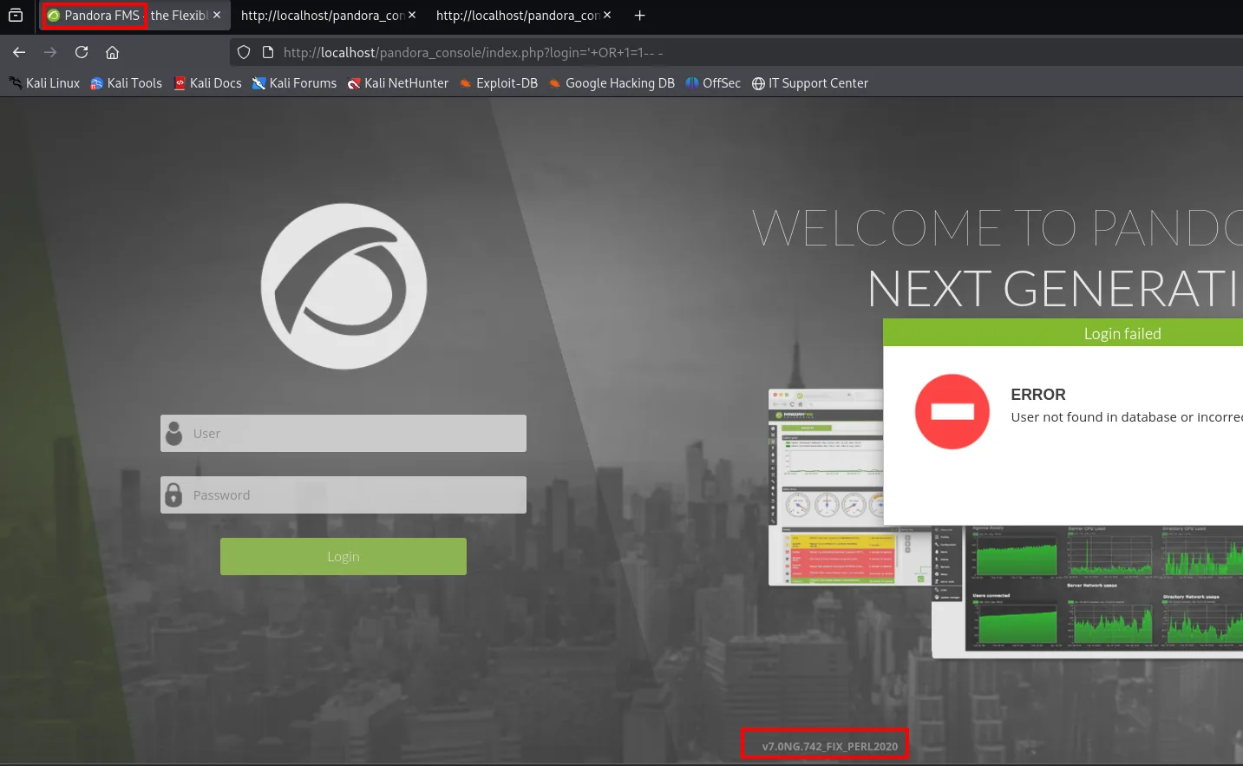
Task: Click the ERROR heading in the dialog
Action: point(1038,395)
